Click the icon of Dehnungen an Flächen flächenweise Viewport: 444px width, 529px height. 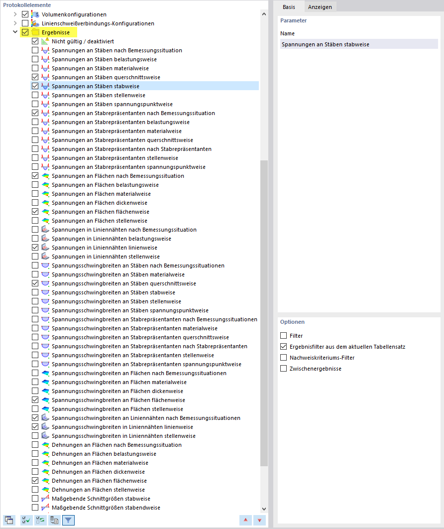(45, 480)
